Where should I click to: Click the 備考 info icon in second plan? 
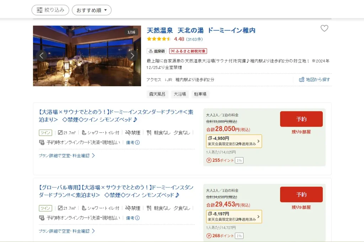click(x=138, y=218)
